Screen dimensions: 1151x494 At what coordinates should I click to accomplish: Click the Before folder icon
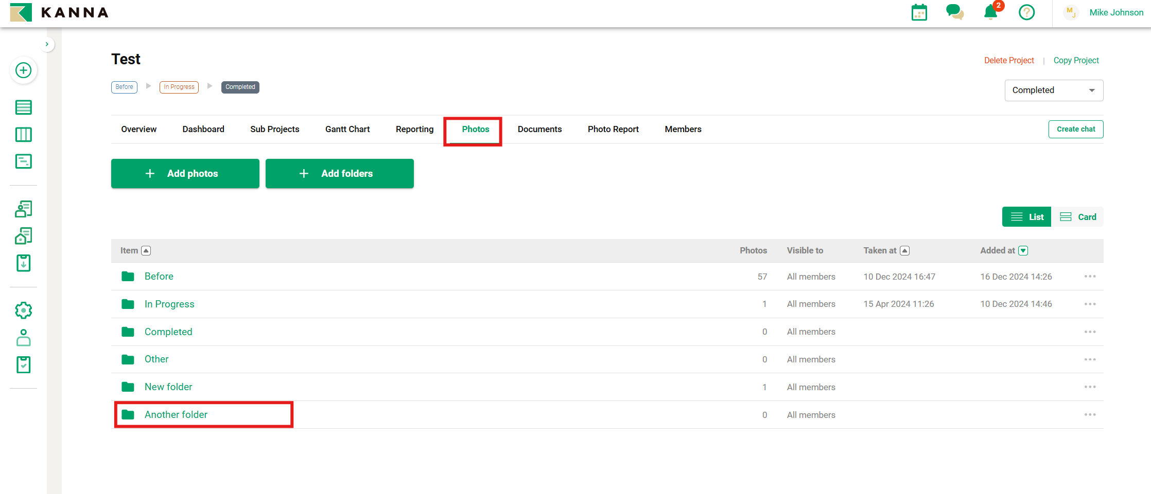coord(128,277)
